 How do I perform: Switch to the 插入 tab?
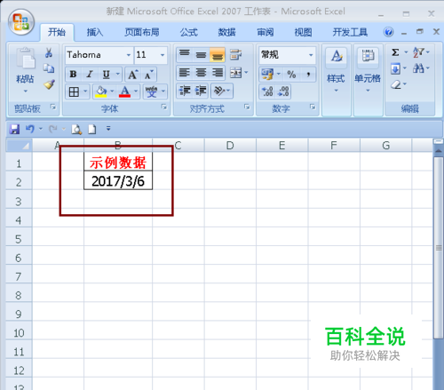click(95, 32)
